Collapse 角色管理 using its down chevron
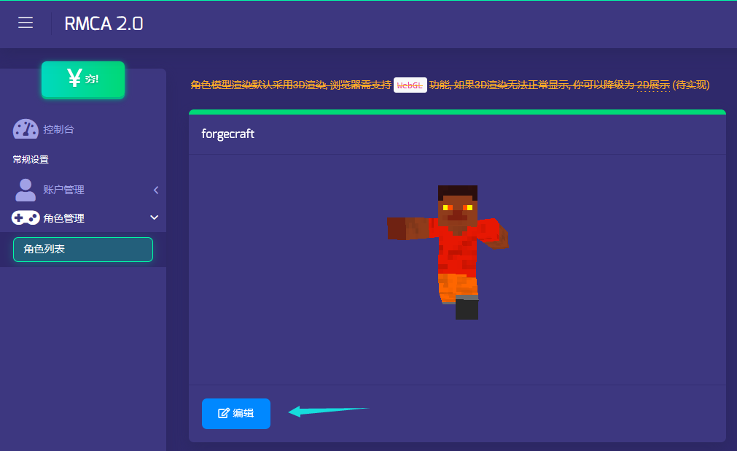Viewport: 737px width, 451px height. (154, 217)
